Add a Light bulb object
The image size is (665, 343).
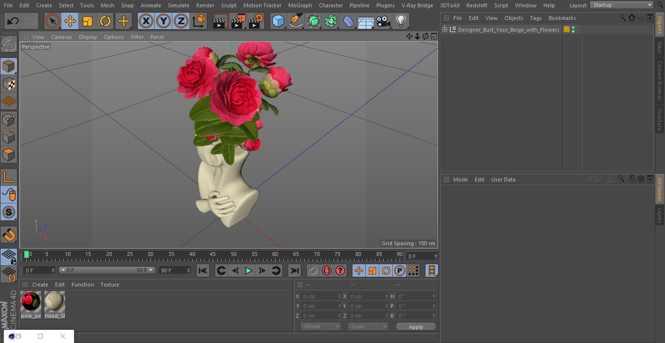401,21
